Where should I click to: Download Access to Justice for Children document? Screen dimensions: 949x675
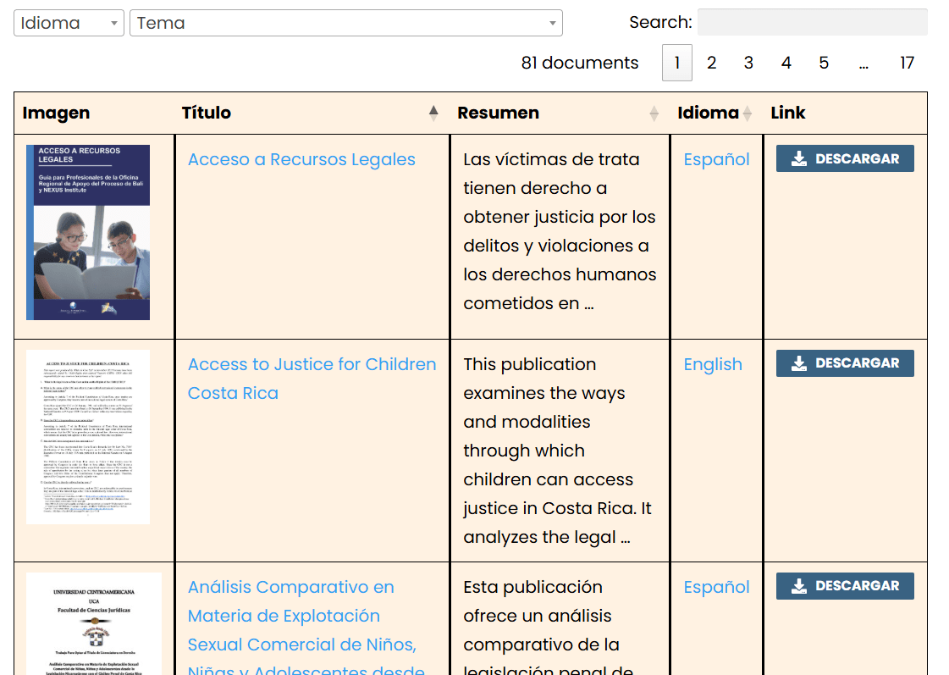click(x=845, y=362)
